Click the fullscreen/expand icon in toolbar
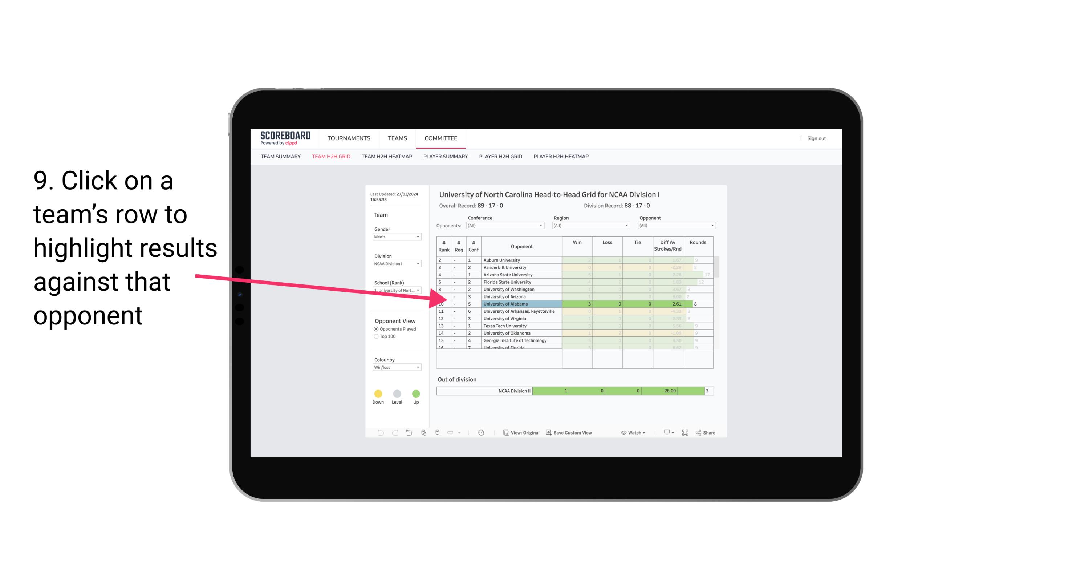 [685, 433]
